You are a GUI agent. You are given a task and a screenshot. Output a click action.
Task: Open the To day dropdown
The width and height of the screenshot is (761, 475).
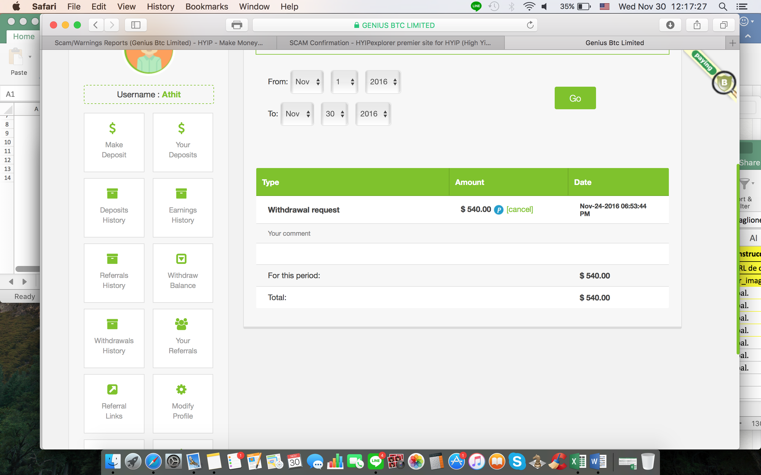(334, 114)
